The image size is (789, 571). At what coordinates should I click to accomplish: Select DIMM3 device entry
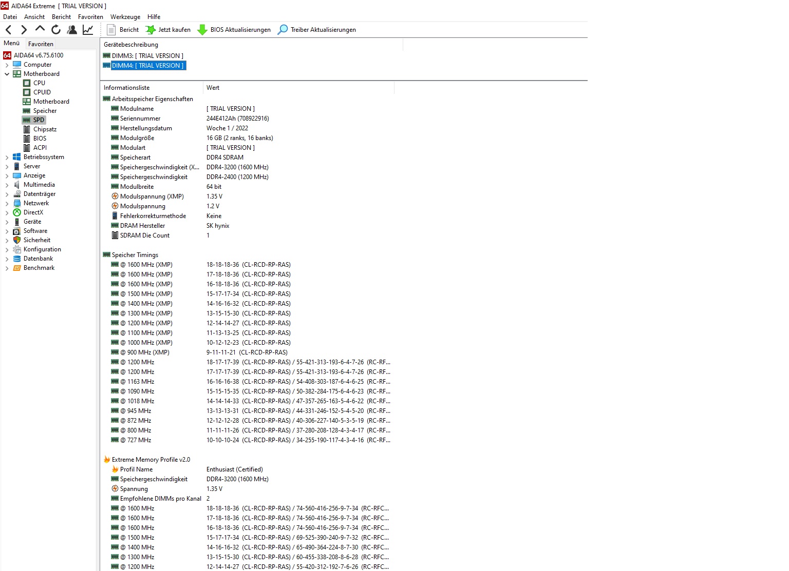(143, 56)
